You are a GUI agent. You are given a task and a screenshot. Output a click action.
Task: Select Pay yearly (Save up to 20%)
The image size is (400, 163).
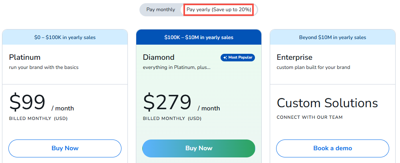point(219,10)
